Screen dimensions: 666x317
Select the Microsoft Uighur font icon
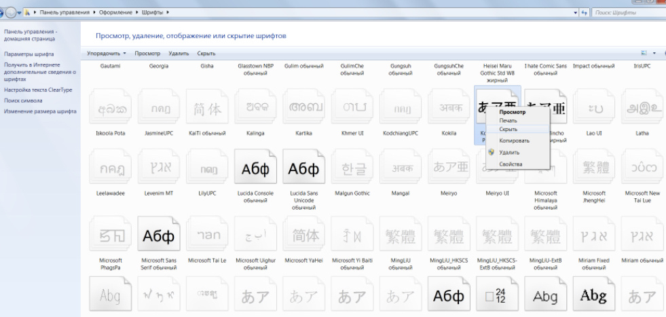pos(255,234)
